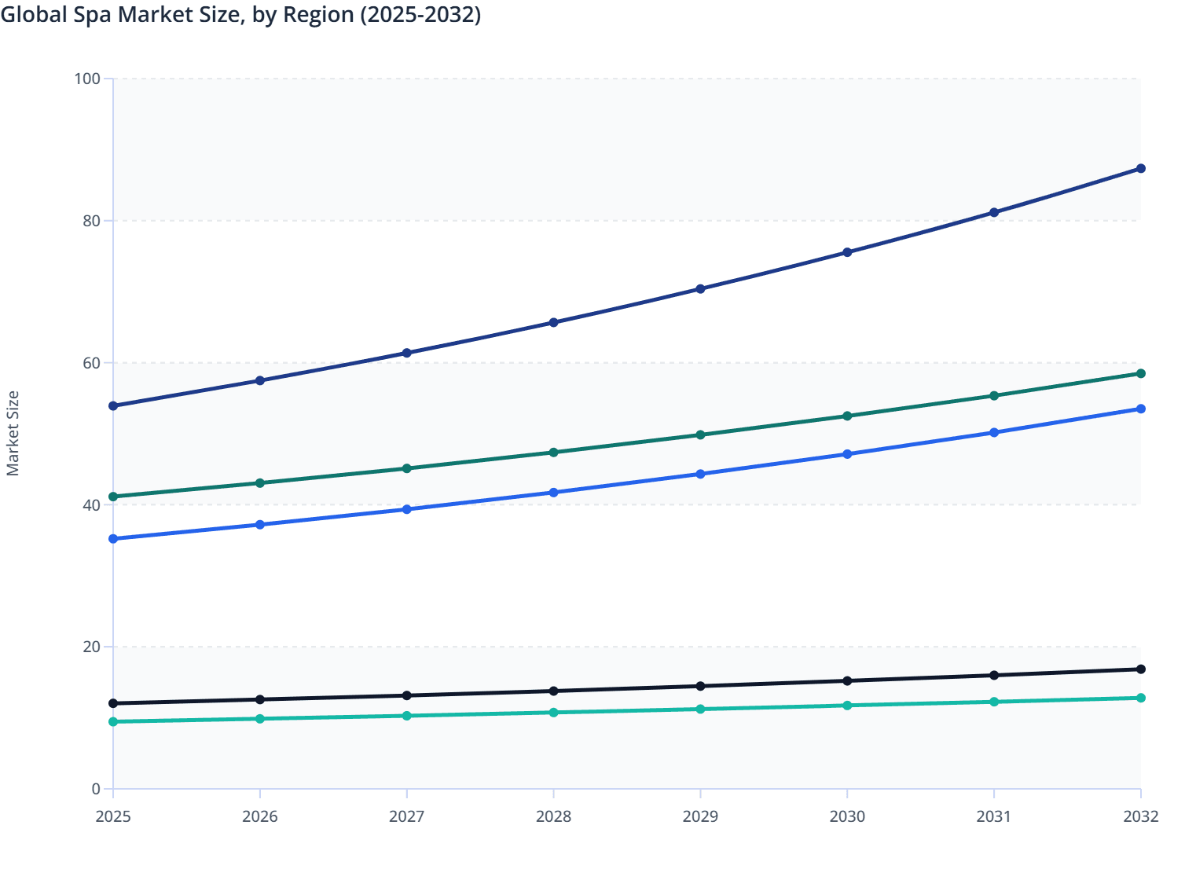Click the top navy line's 2025 data point
This screenshot has width=1185, height=880.
pos(113,406)
